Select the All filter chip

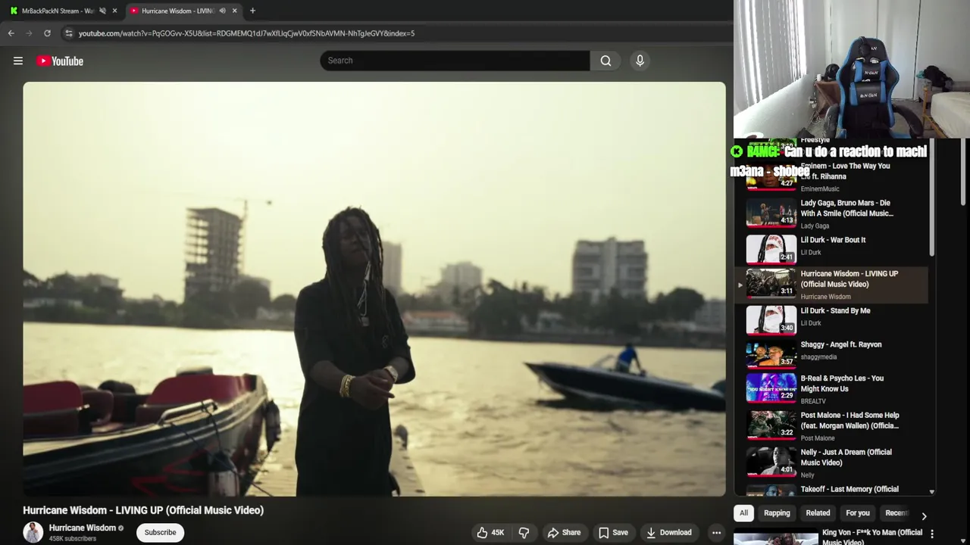(x=743, y=513)
